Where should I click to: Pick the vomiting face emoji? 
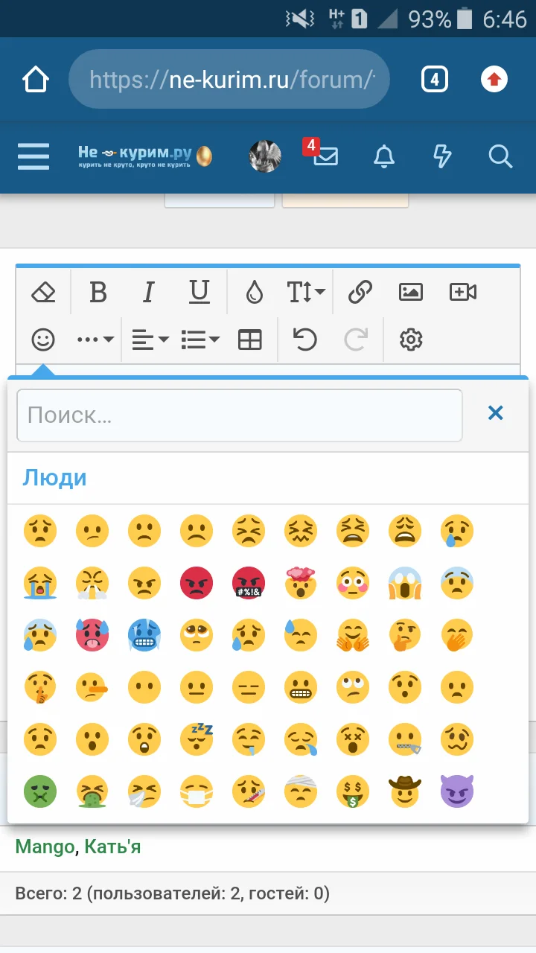pos(92,791)
